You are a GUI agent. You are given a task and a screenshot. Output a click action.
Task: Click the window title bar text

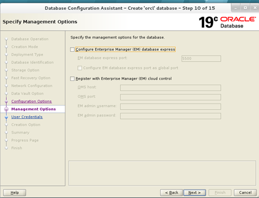(x=130, y=8)
